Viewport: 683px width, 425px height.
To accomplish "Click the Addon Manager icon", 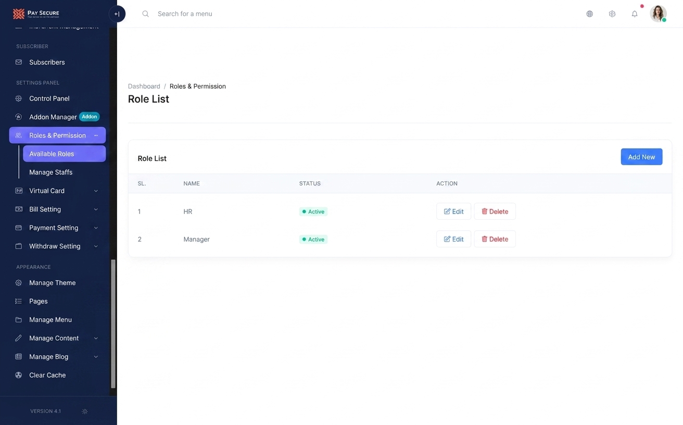I will click(19, 117).
